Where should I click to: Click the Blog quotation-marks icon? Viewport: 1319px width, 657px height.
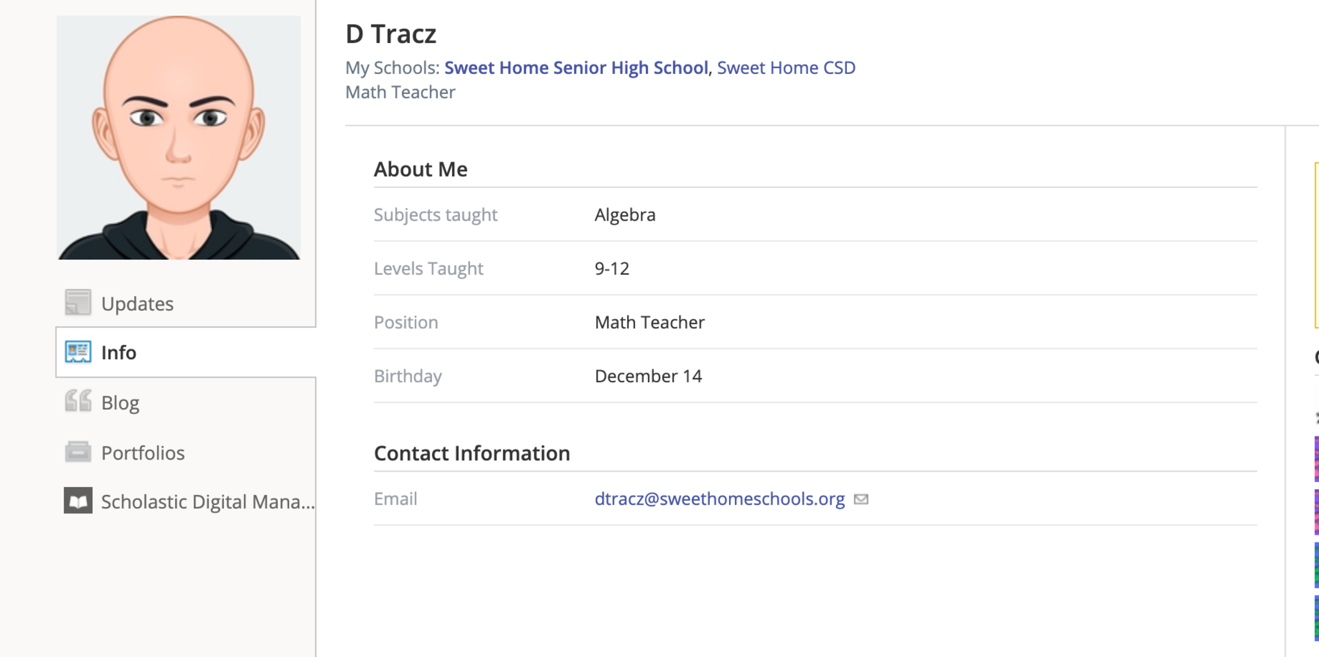[x=78, y=402]
